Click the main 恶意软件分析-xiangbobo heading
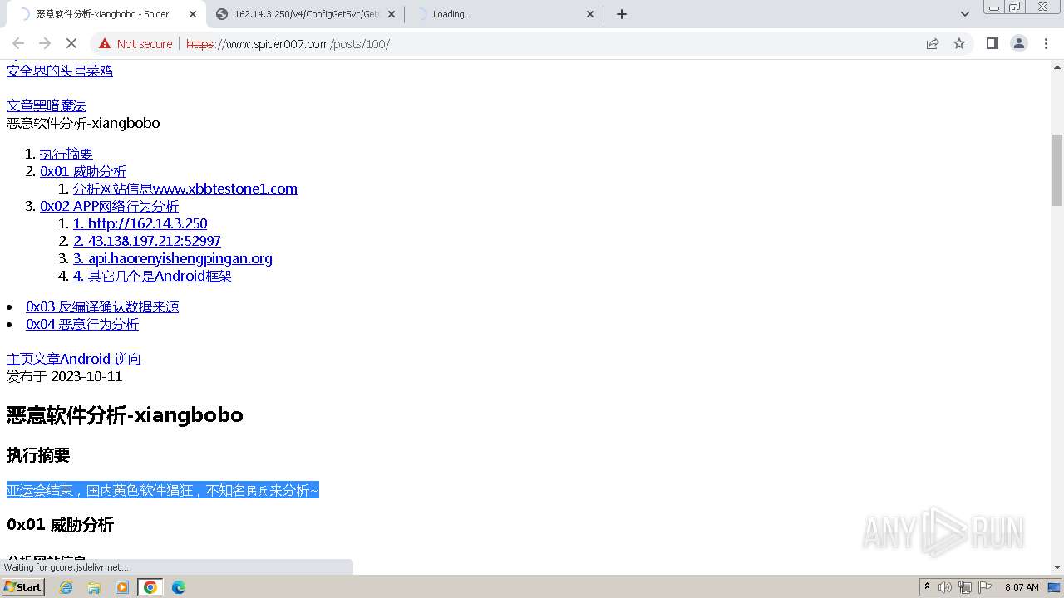 click(x=125, y=414)
